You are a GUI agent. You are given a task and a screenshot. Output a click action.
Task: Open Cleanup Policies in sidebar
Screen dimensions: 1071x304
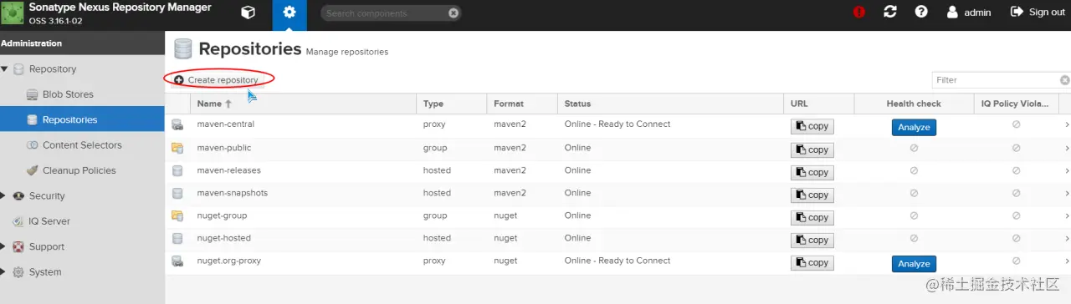82,170
